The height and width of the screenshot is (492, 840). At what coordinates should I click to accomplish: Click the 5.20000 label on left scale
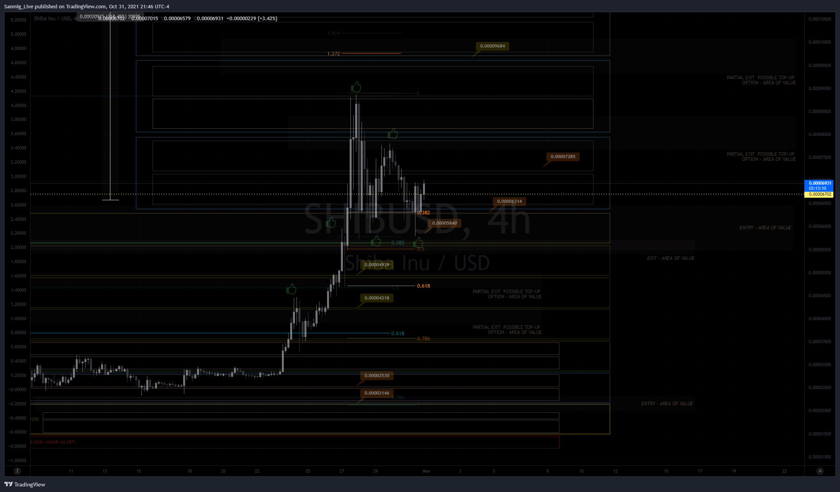point(18,20)
